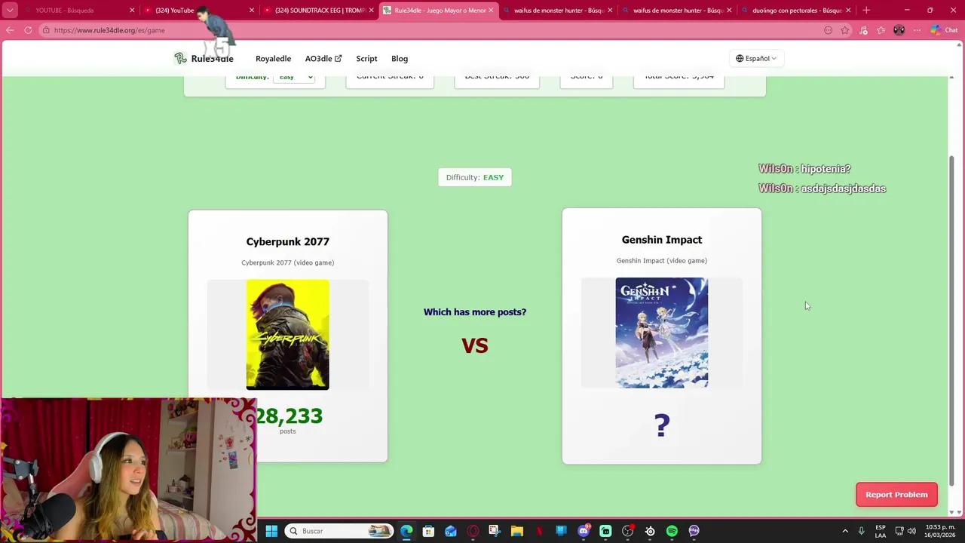Open browser settings ellipsis menu
Viewport: 965px width, 543px height.
[x=917, y=30]
